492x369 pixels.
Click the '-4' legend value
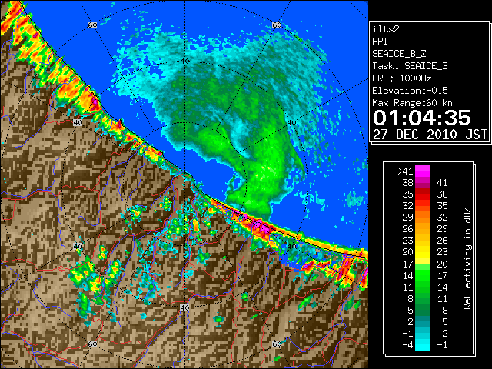coord(407,345)
